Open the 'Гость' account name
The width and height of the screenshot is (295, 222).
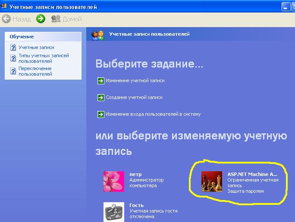click(137, 205)
